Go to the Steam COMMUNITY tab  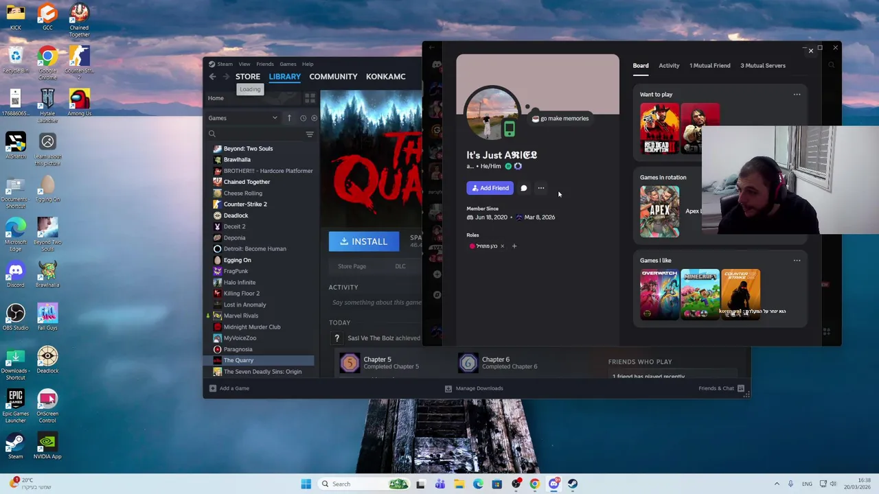(x=333, y=76)
